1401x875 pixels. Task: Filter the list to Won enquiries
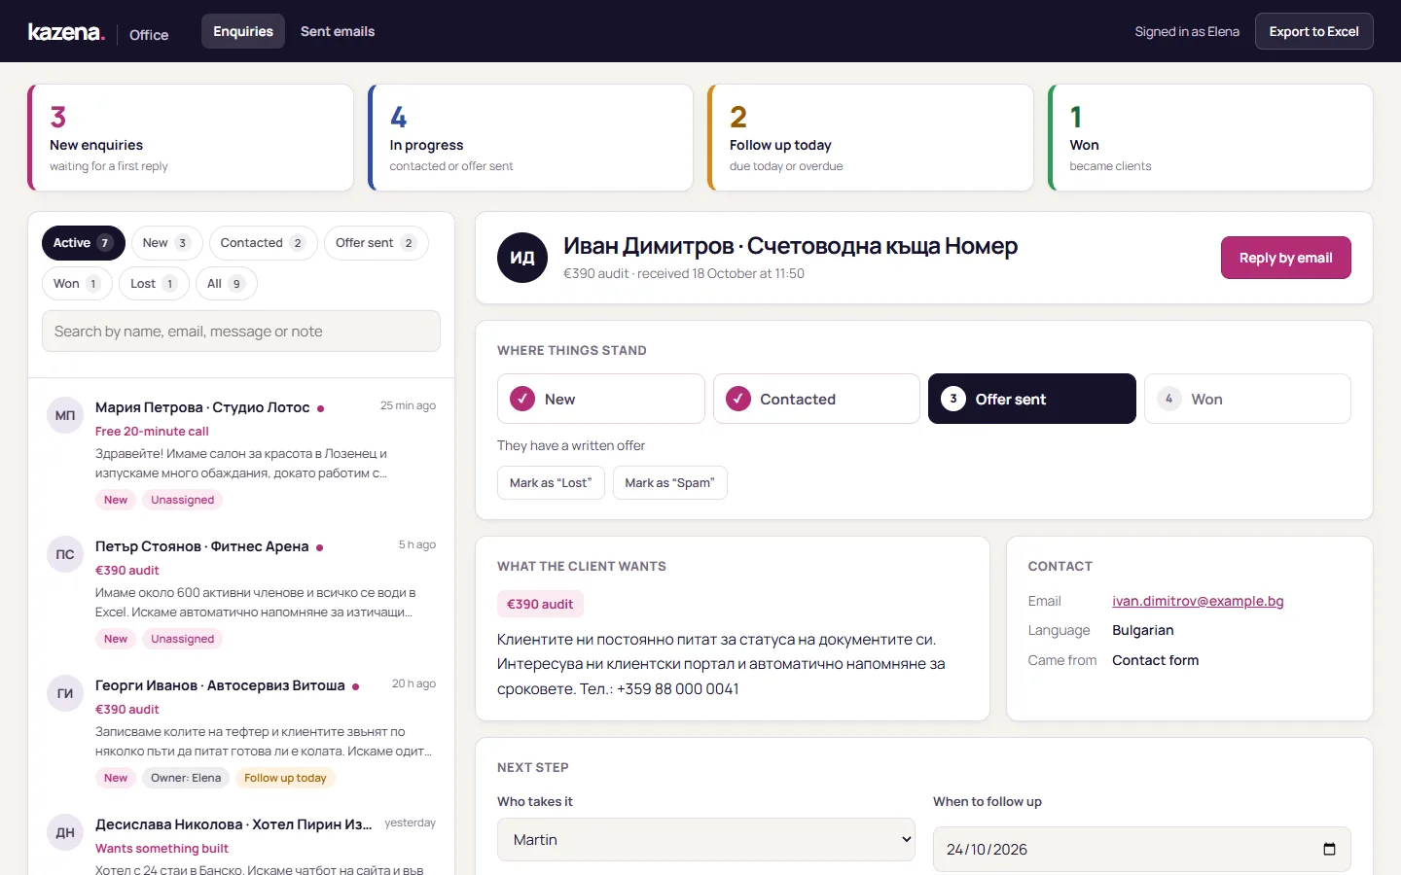pyautogui.click(x=78, y=284)
